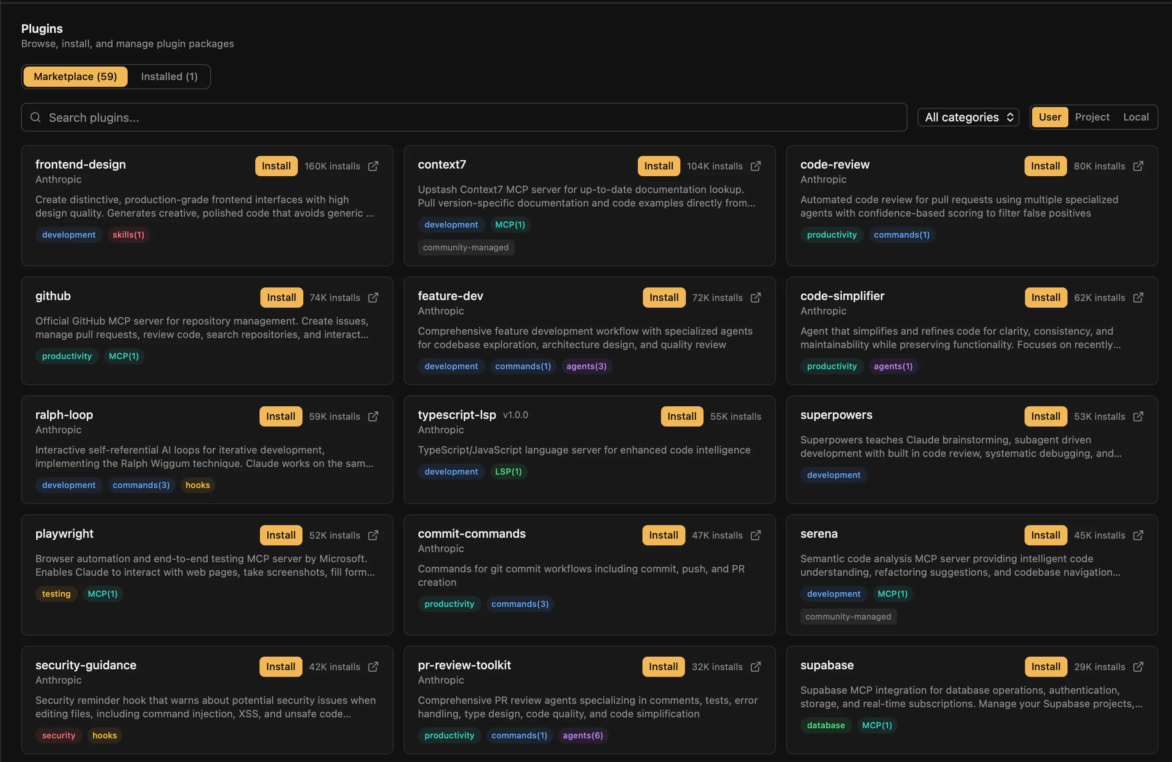Open code-review's external link icon
The height and width of the screenshot is (762, 1172).
[x=1139, y=166]
